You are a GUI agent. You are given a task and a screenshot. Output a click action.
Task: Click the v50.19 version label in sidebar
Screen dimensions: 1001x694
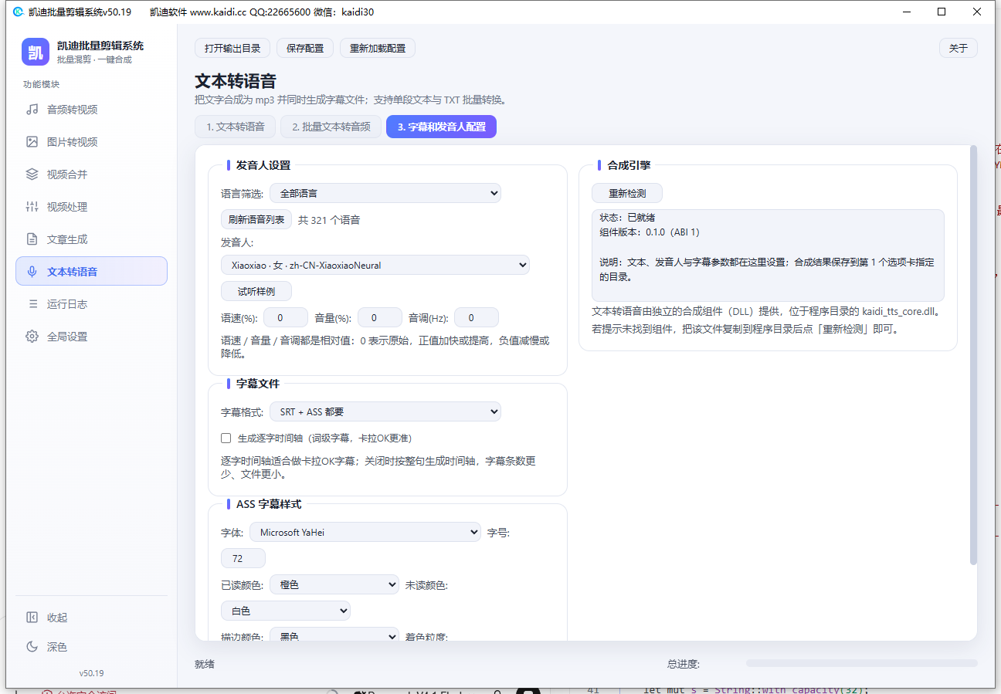click(91, 673)
